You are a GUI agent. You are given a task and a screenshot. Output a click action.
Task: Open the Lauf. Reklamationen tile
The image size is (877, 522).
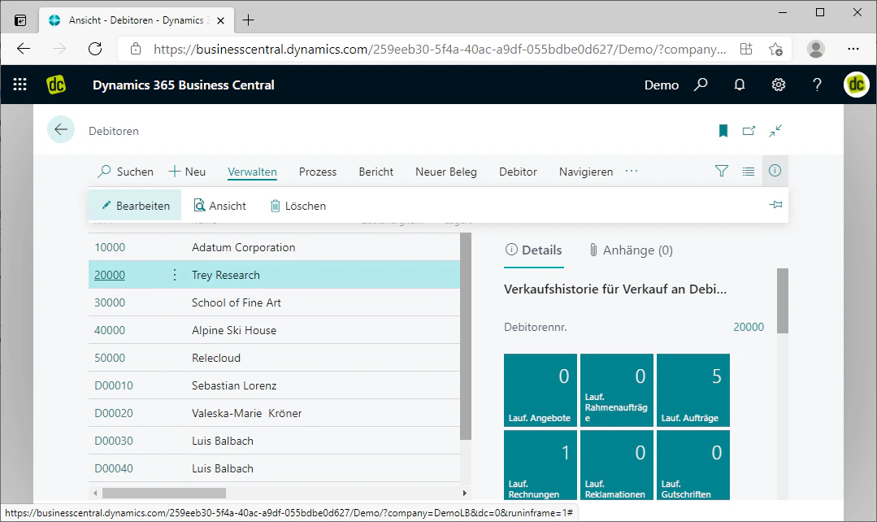tap(616, 465)
